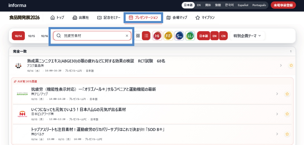Click the search field containing 抗疲労素材
Viewport: 304px width, 145px height.
pos(92,36)
